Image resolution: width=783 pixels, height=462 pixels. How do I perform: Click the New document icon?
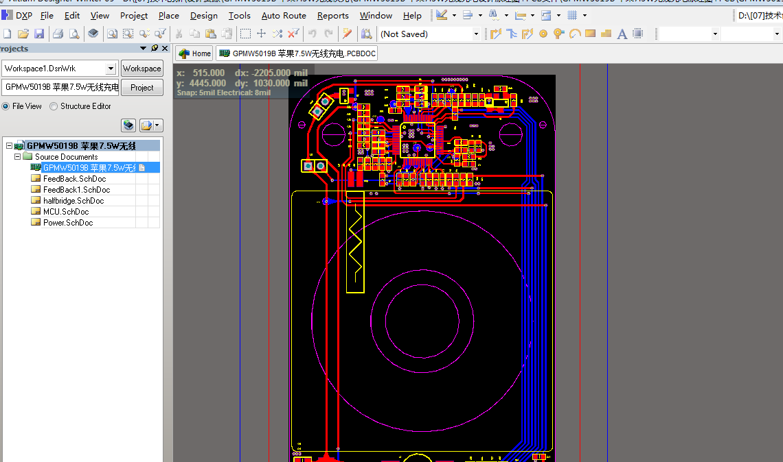coord(8,34)
